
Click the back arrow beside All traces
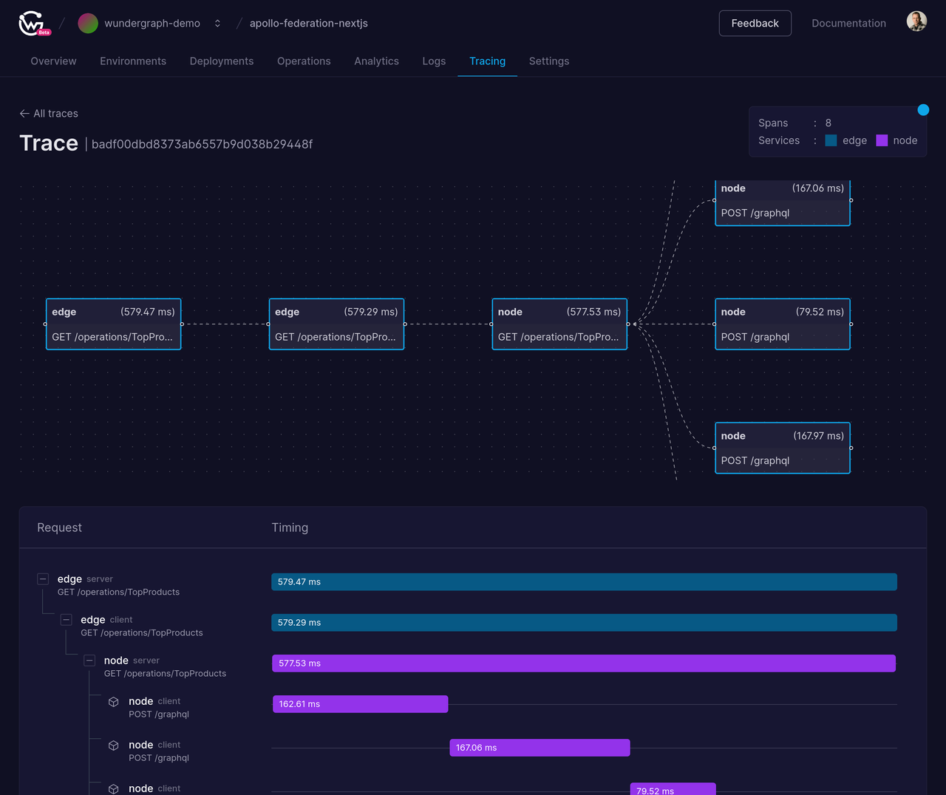tap(24, 113)
